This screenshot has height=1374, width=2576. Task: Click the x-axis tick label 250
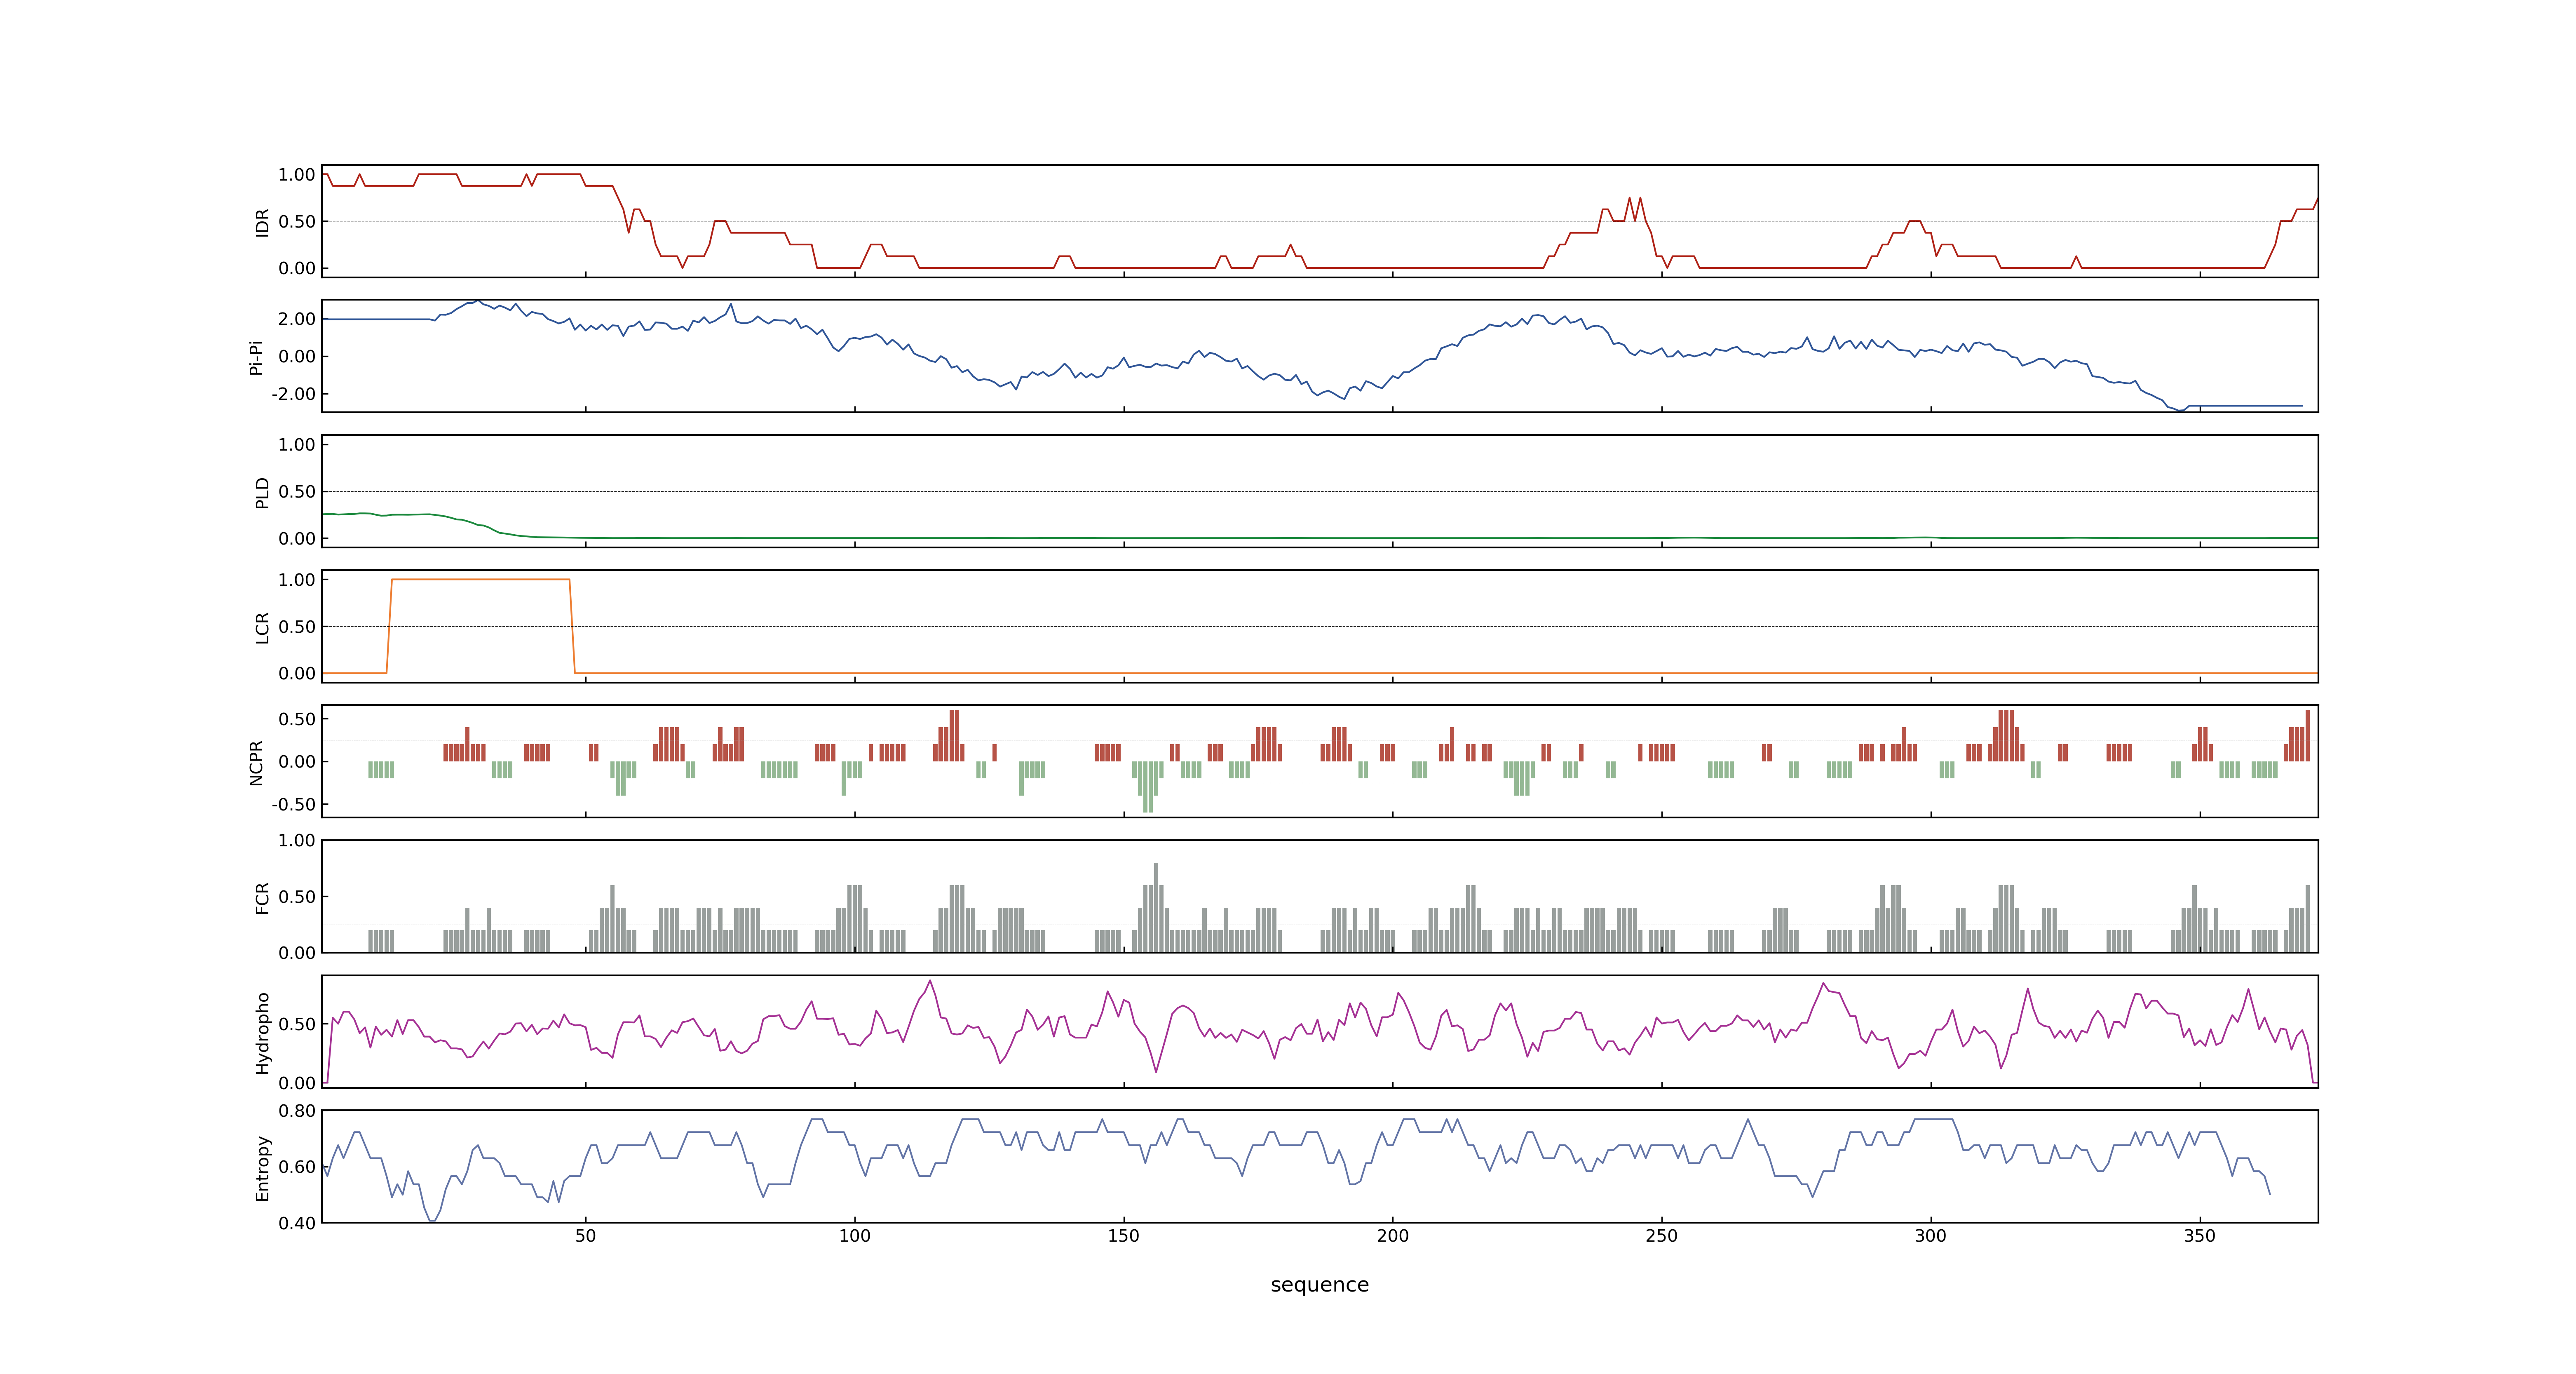(x=1661, y=1236)
